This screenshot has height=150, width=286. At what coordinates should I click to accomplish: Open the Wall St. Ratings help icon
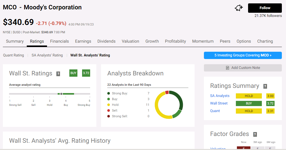point(58,74)
